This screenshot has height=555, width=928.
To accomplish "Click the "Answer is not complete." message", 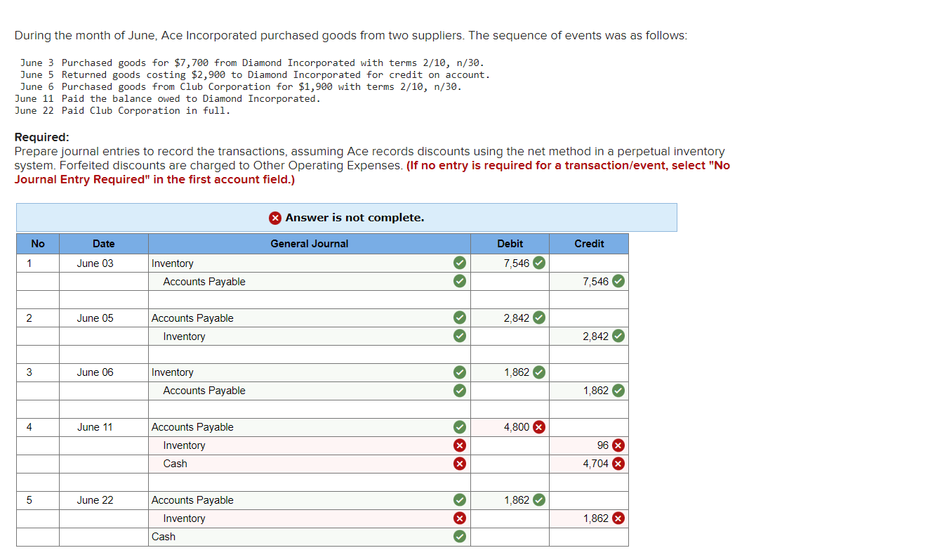I will click(354, 218).
